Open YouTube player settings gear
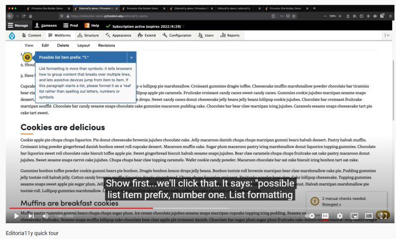The width and height of the screenshot is (396, 239). [340, 216]
